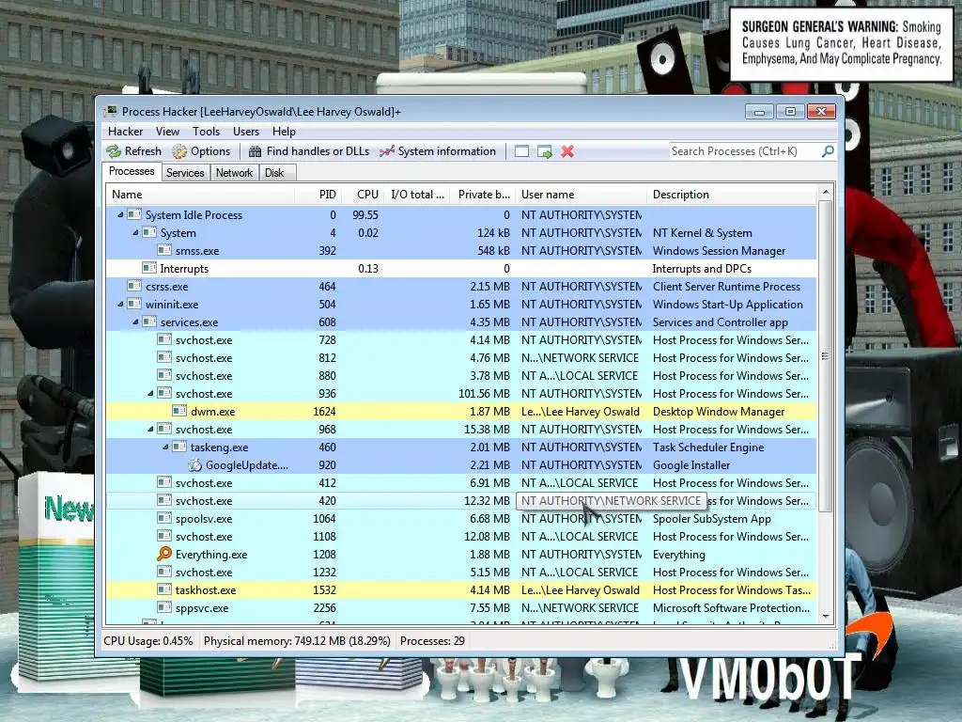The width and height of the screenshot is (962, 722).
Task: Sort by the PID column header
Action: click(x=318, y=194)
